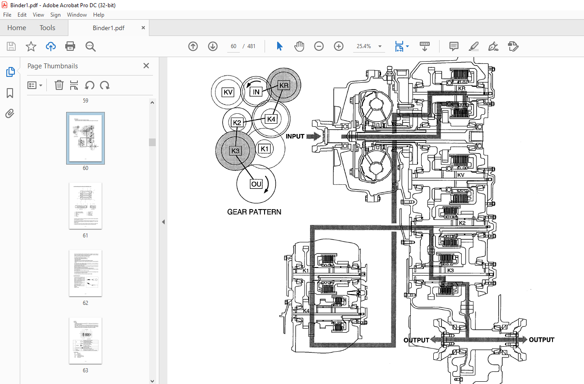Rotate the page counterclockwise

click(90, 85)
